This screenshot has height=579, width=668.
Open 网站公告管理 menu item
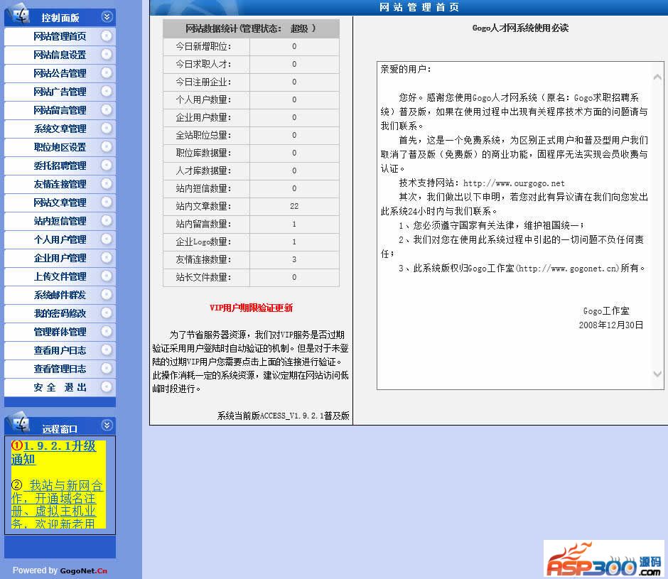coord(60,73)
